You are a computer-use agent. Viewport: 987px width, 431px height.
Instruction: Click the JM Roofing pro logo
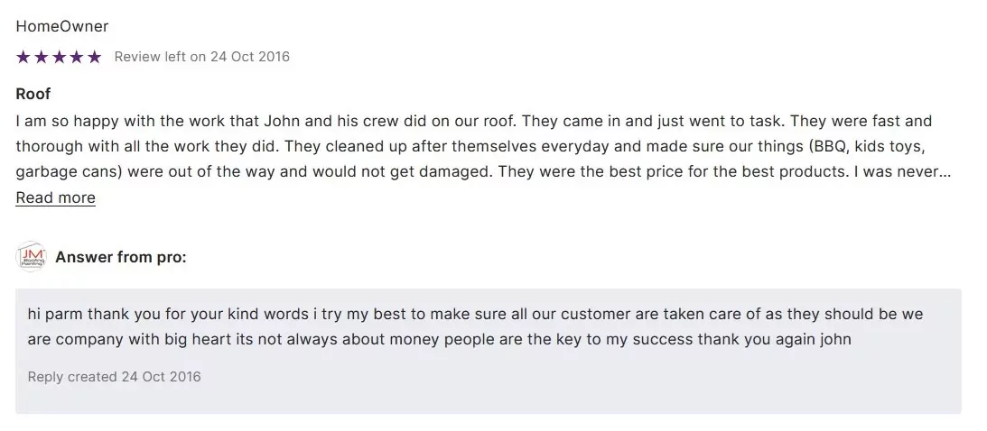(32, 257)
